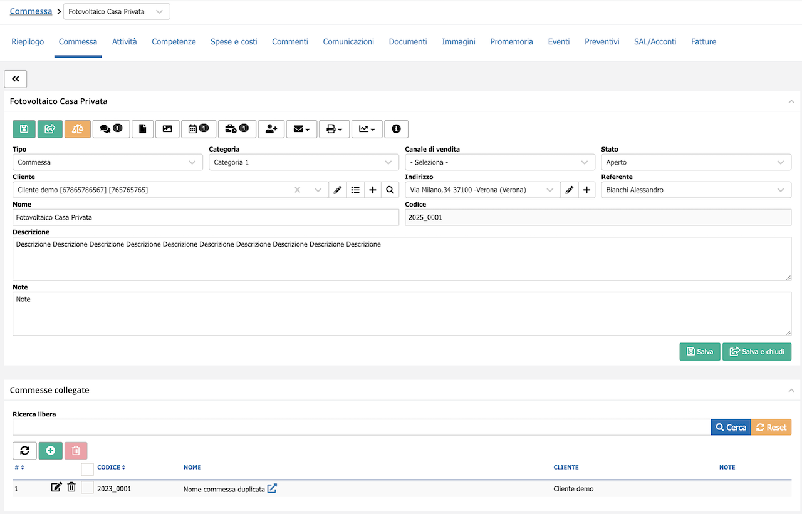
Task: Expand the printer dropdown in toolbar
Action: pos(335,129)
